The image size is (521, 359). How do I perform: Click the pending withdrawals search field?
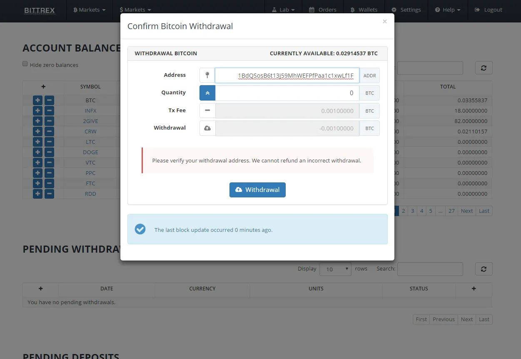[430, 269]
